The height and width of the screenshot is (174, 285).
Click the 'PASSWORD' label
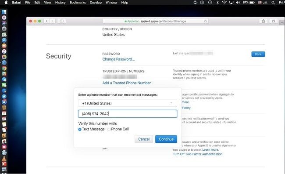click(x=111, y=54)
